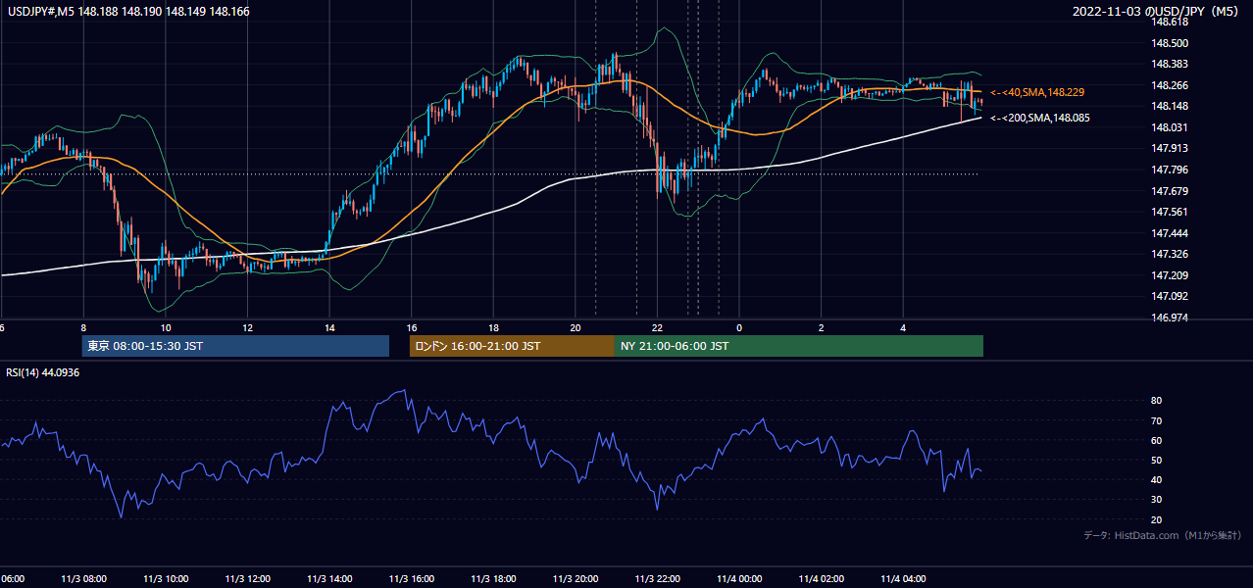Image resolution: width=1253 pixels, height=588 pixels.
Task: Click RSI scale level 50
Action: [1156, 460]
